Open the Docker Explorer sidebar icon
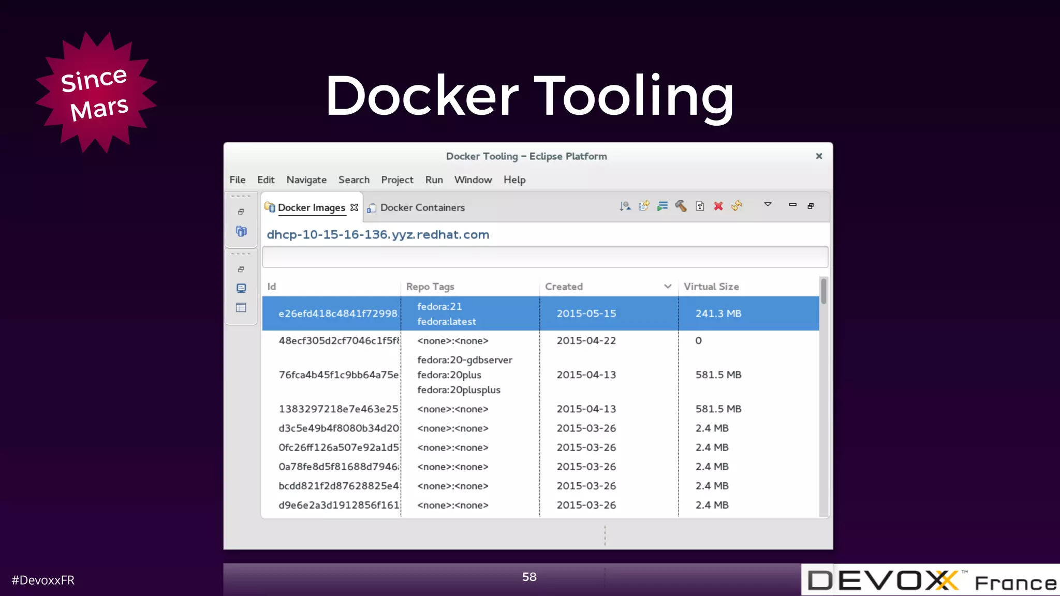This screenshot has width=1060, height=596. [x=241, y=231]
